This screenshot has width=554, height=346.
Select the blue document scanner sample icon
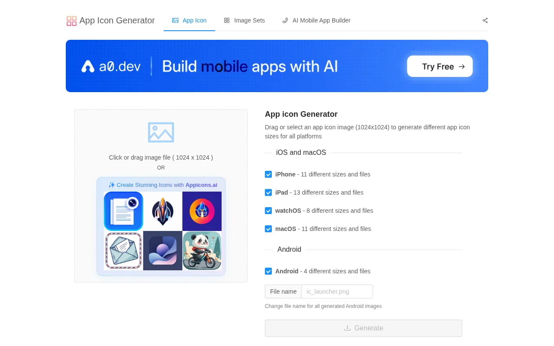coord(123,211)
